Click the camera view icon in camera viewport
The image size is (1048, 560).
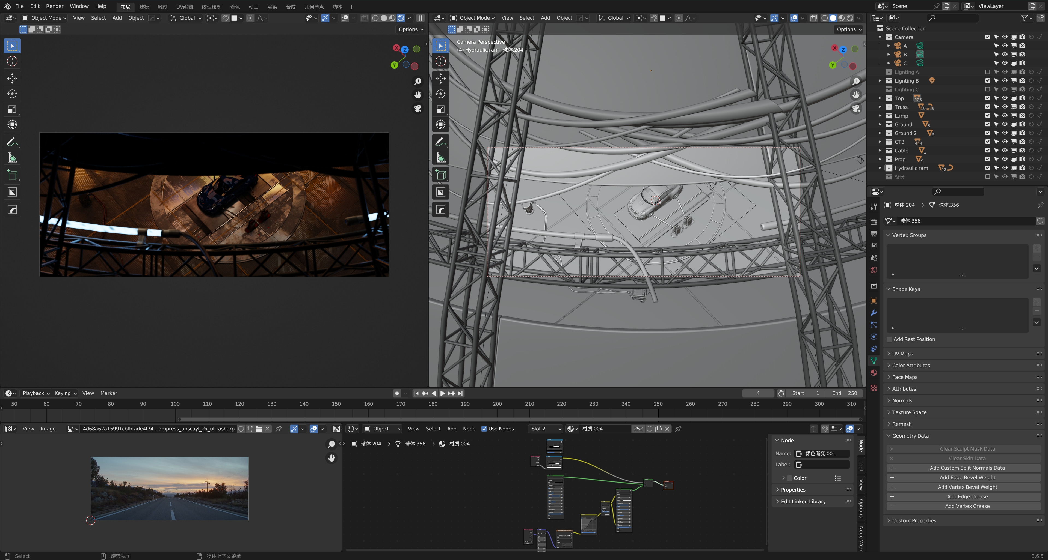856,109
